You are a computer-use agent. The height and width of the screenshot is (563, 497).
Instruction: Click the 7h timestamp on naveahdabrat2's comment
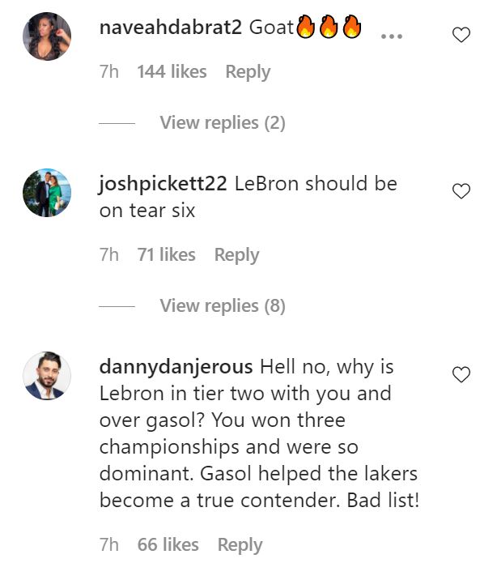click(x=108, y=72)
